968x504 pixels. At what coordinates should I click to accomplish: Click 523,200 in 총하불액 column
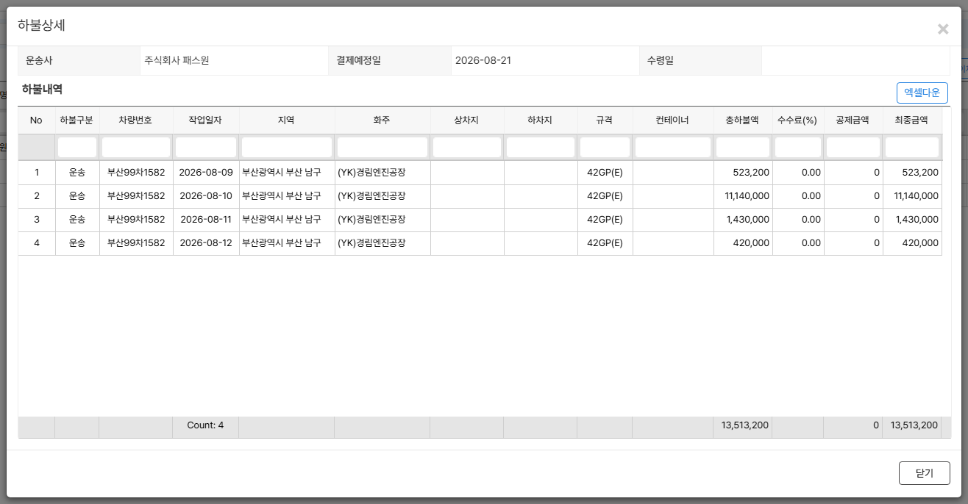coord(743,173)
